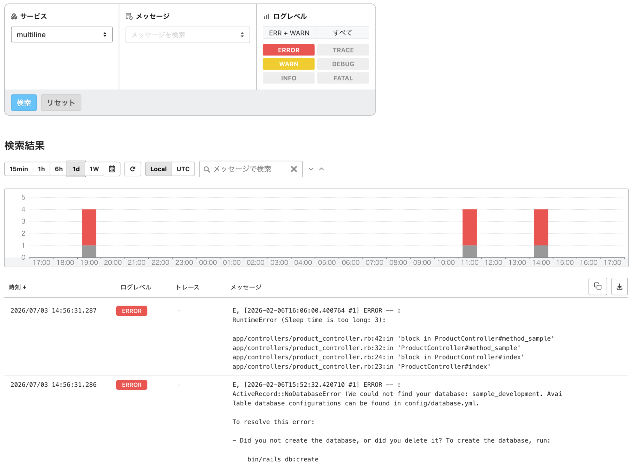Click the chart bar at 11:00
Image resolution: width=634 pixels, height=468 pixels.
pyautogui.click(x=469, y=233)
